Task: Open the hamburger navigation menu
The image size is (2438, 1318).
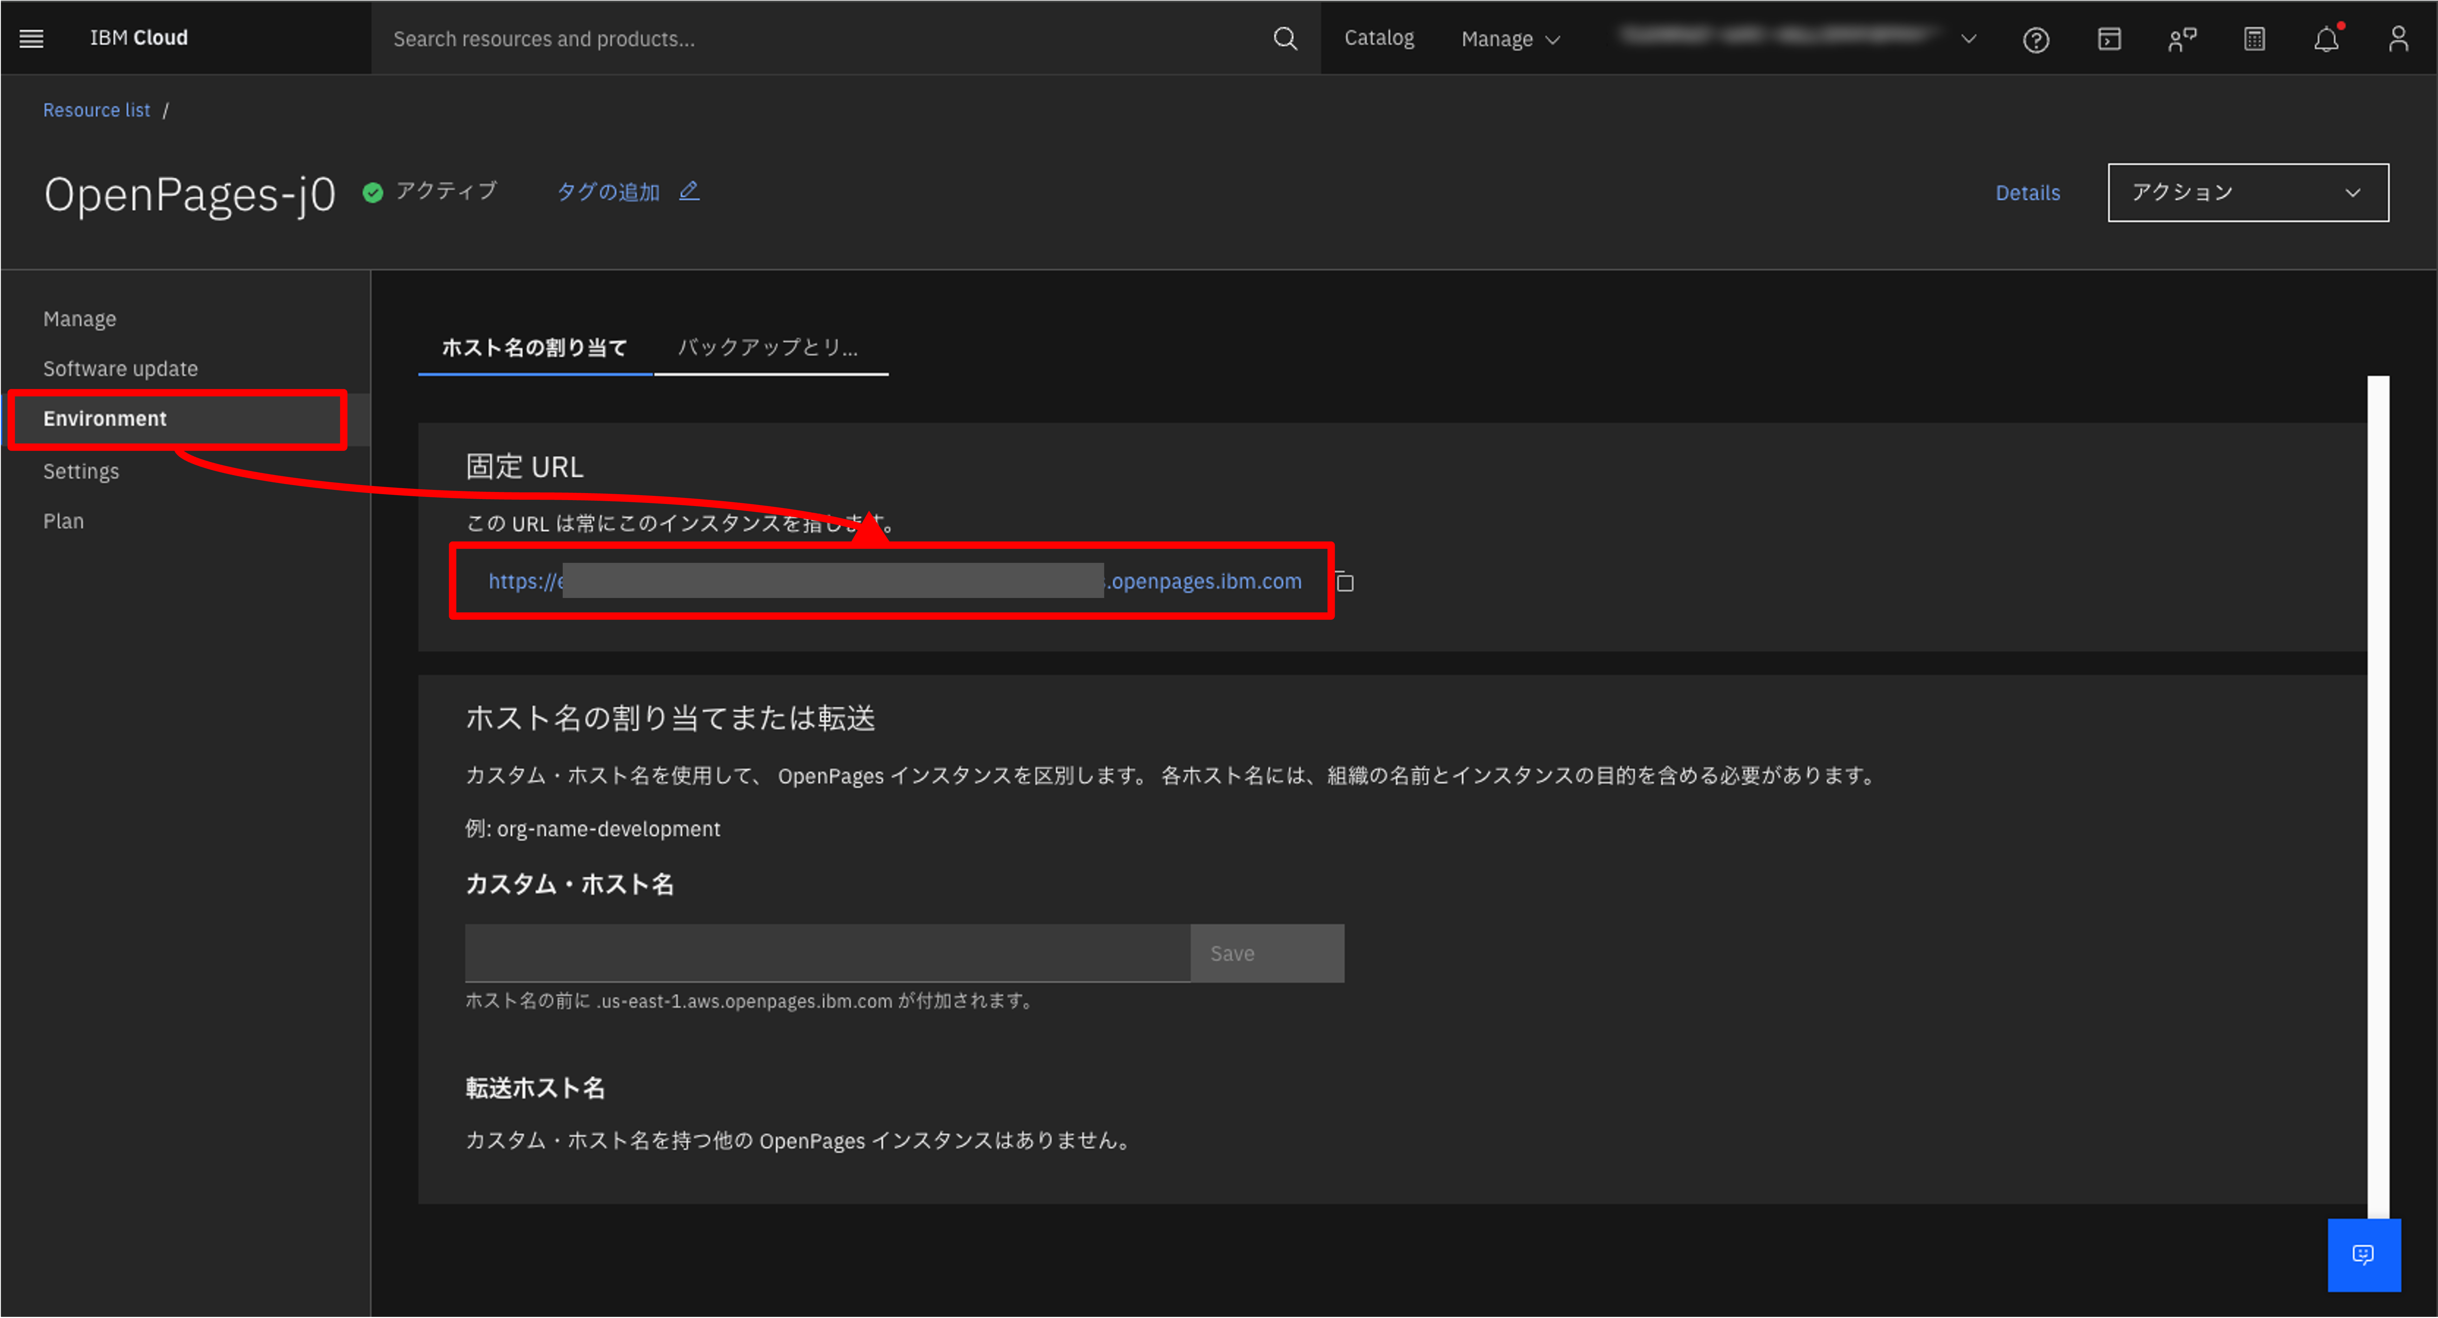Action: click(31, 38)
